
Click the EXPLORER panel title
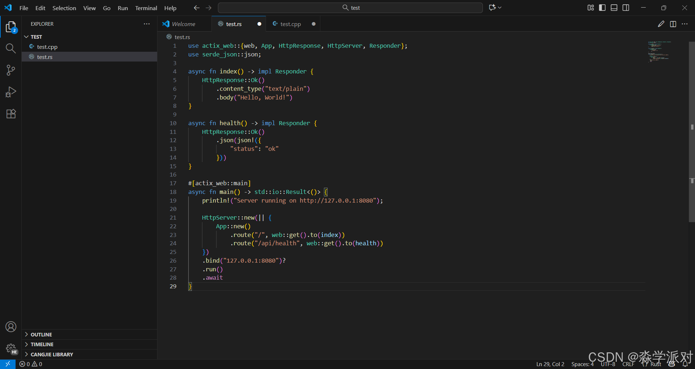42,24
